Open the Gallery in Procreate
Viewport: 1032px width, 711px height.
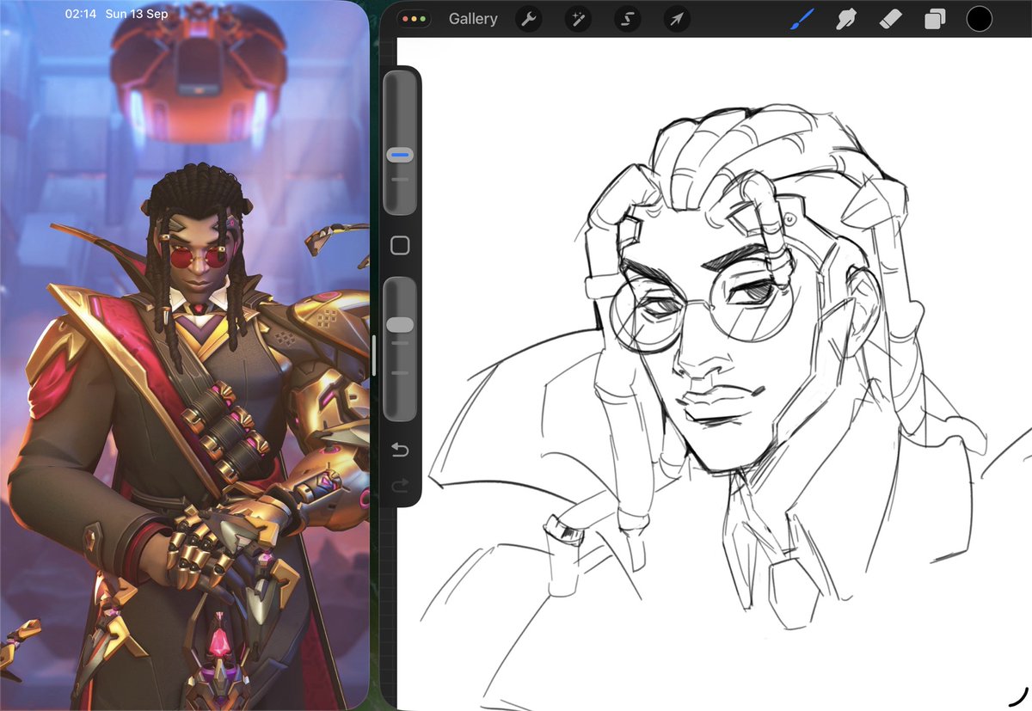pos(473,19)
